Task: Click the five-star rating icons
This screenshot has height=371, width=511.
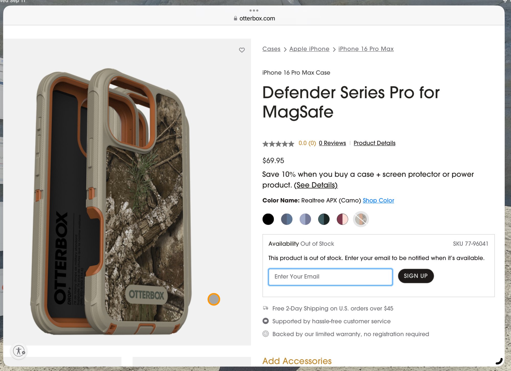Action: [x=278, y=144]
